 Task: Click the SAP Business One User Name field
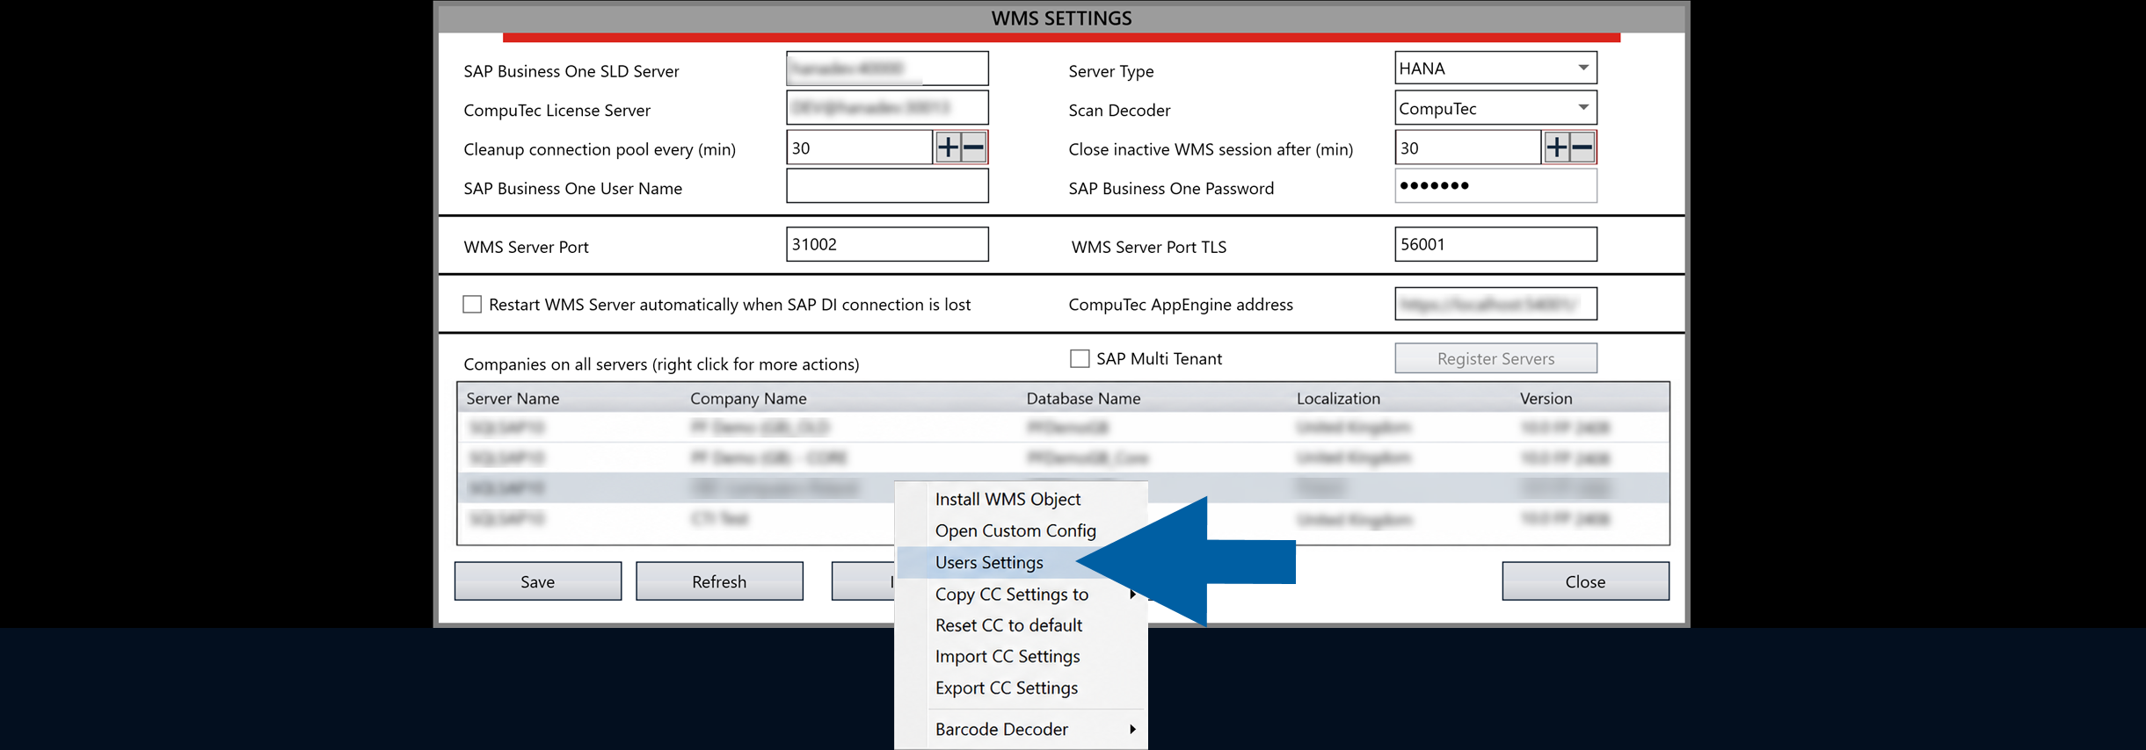(x=887, y=186)
